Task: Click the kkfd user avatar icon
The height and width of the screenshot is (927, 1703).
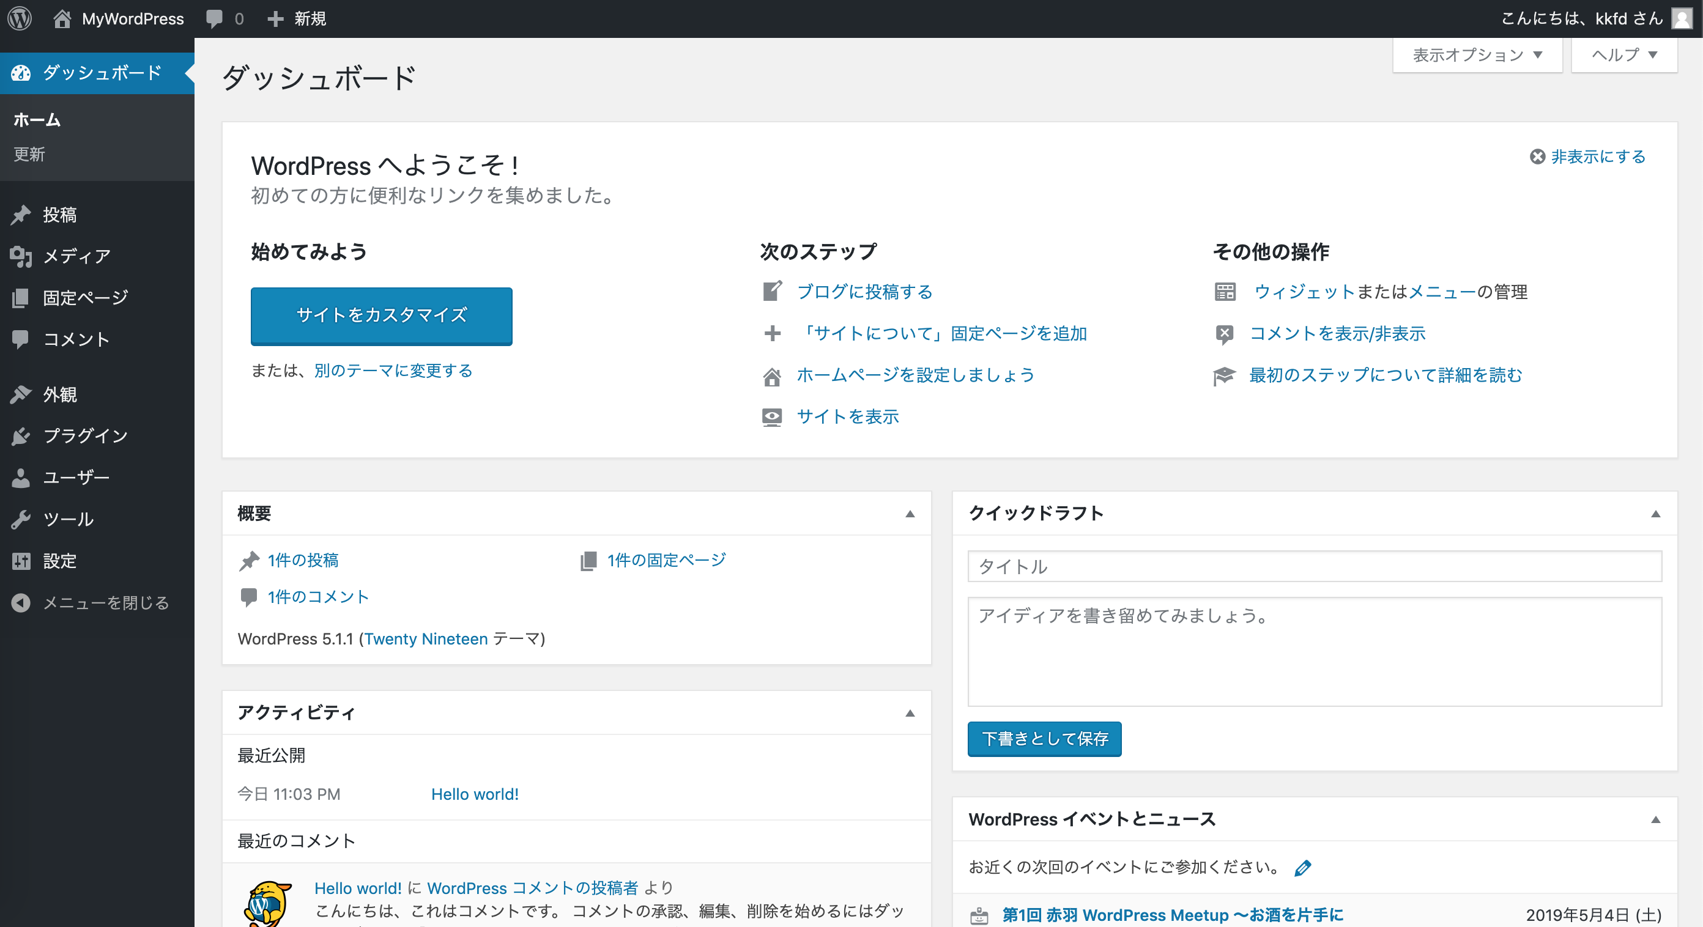Action: [x=1682, y=18]
